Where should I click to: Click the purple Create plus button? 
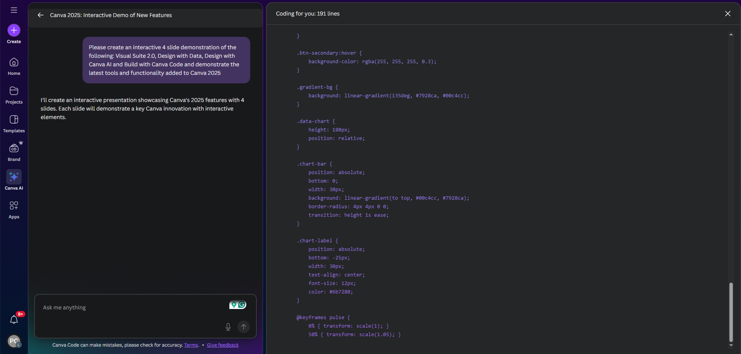[14, 30]
